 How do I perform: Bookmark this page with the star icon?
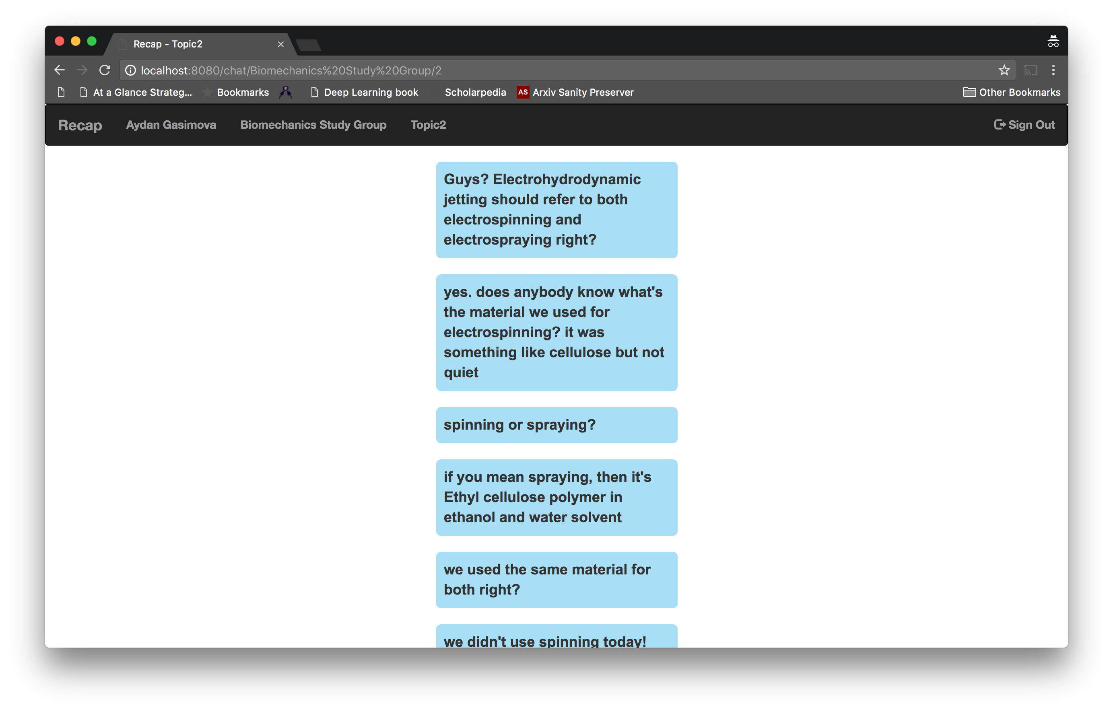pyautogui.click(x=1004, y=70)
